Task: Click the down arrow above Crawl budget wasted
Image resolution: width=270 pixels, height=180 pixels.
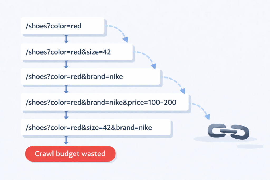Action: (66, 140)
